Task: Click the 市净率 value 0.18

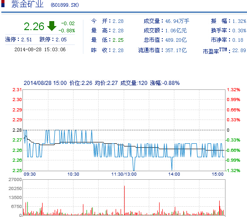Action: point(238,40)
